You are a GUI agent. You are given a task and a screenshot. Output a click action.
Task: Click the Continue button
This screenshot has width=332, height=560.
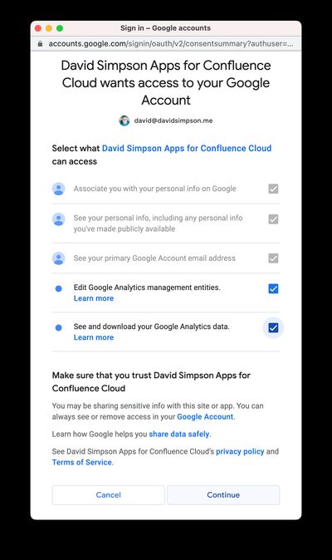[x=223, y=494]
